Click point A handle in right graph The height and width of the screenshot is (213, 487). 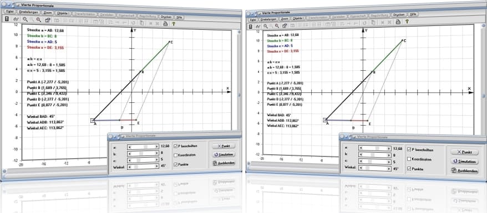[325, 120]
